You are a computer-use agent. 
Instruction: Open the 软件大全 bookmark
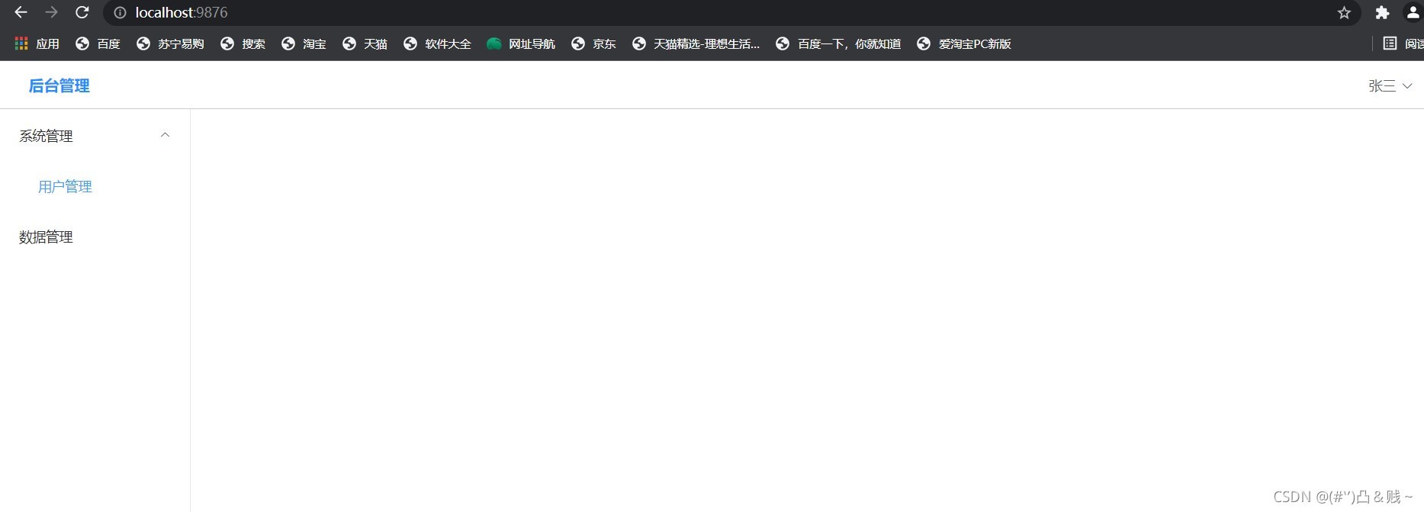point(437,43)
